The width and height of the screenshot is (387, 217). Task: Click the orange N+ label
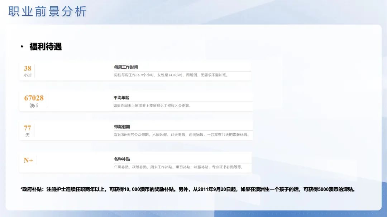point(28,161)
